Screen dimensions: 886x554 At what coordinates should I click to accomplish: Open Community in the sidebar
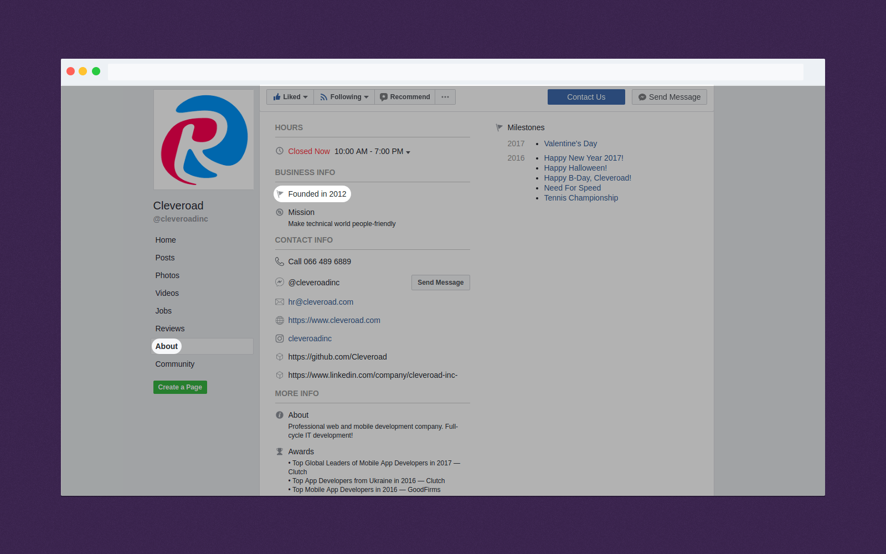175,364
